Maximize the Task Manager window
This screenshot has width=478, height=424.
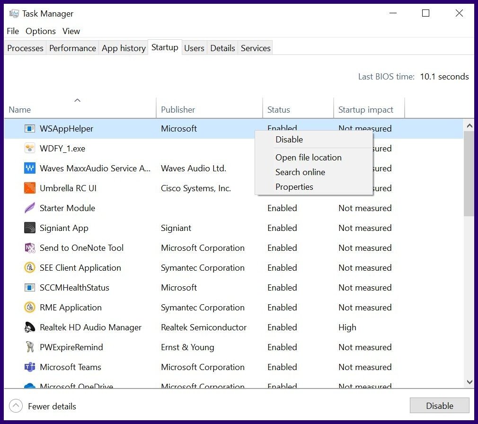pos(425,13)
